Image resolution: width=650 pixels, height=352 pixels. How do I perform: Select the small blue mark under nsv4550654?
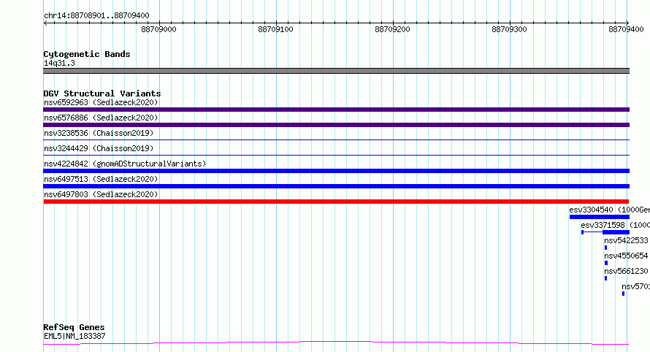click(606, 263)
